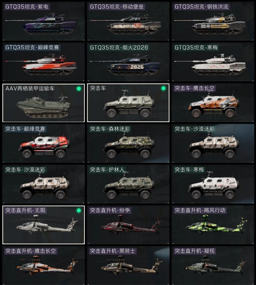Image resolution: width=256 pixels, height=285 pixels.
Task: Choose the GTQ35坦克-烟火2026 skin card
Action: tap(128, 62)
